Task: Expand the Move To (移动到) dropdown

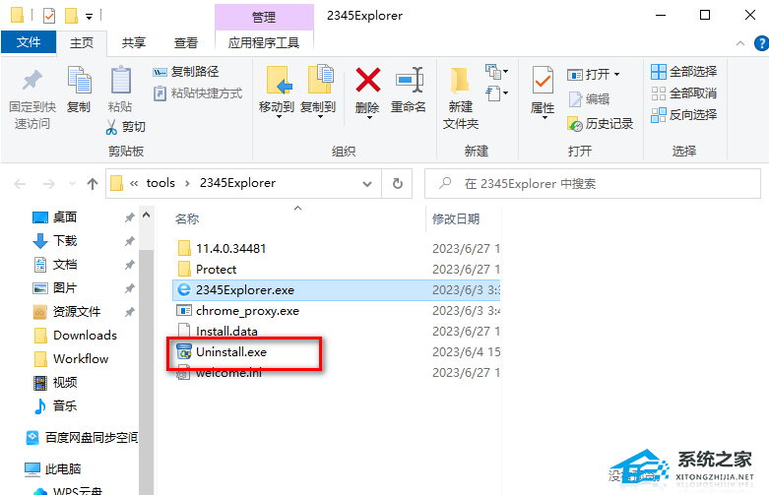Action: [279, 117]
